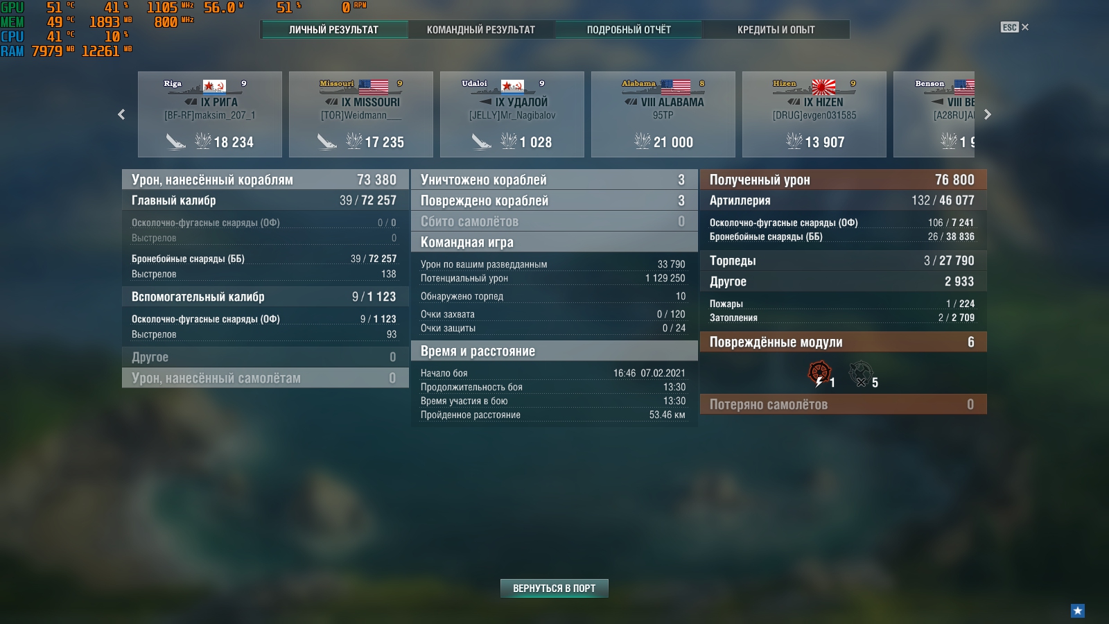Click the destroyed weapon module icon
The height and width of the screenshot is (624, 1109).
(860, 372)
